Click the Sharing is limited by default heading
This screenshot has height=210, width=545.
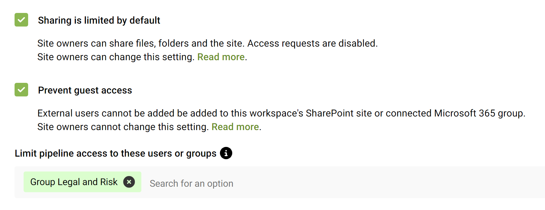tap(99, 20)
